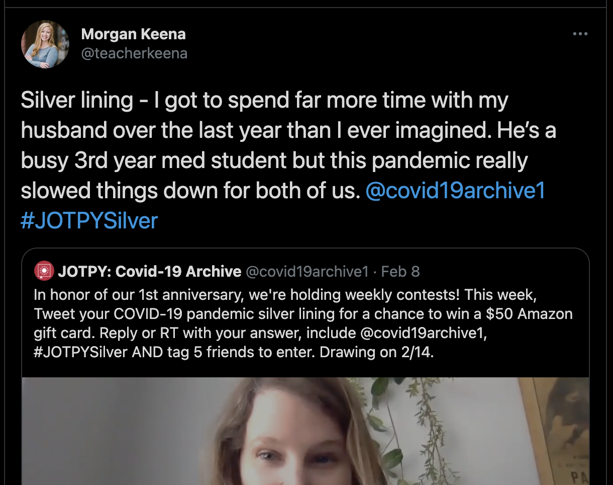Click the JOTPY: Covid-19 Archive account name
Screen dimensions: 613x485
tap(150, 272)
